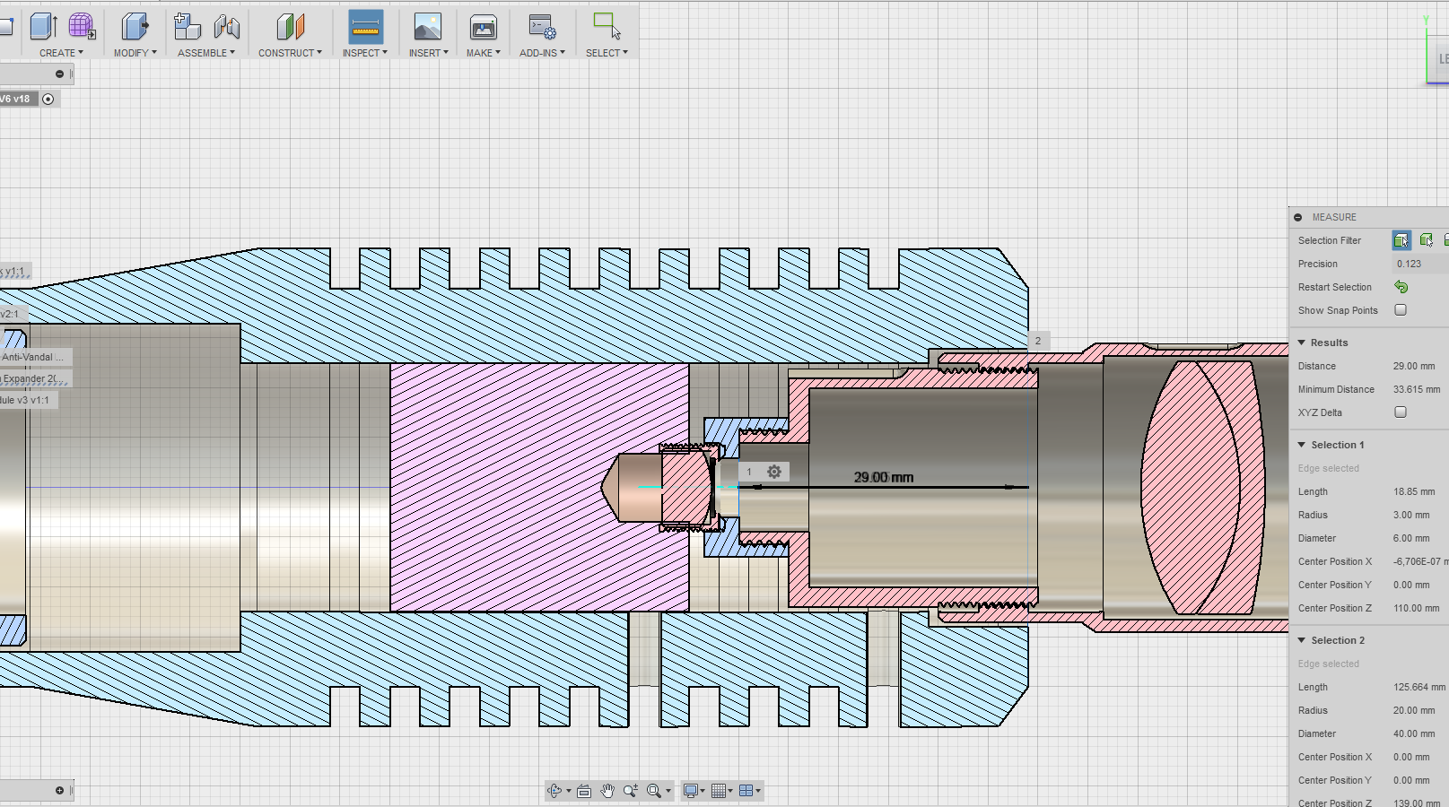Click the Fit zoom-window tool
1449x807 pixels.
coord(654,791)
